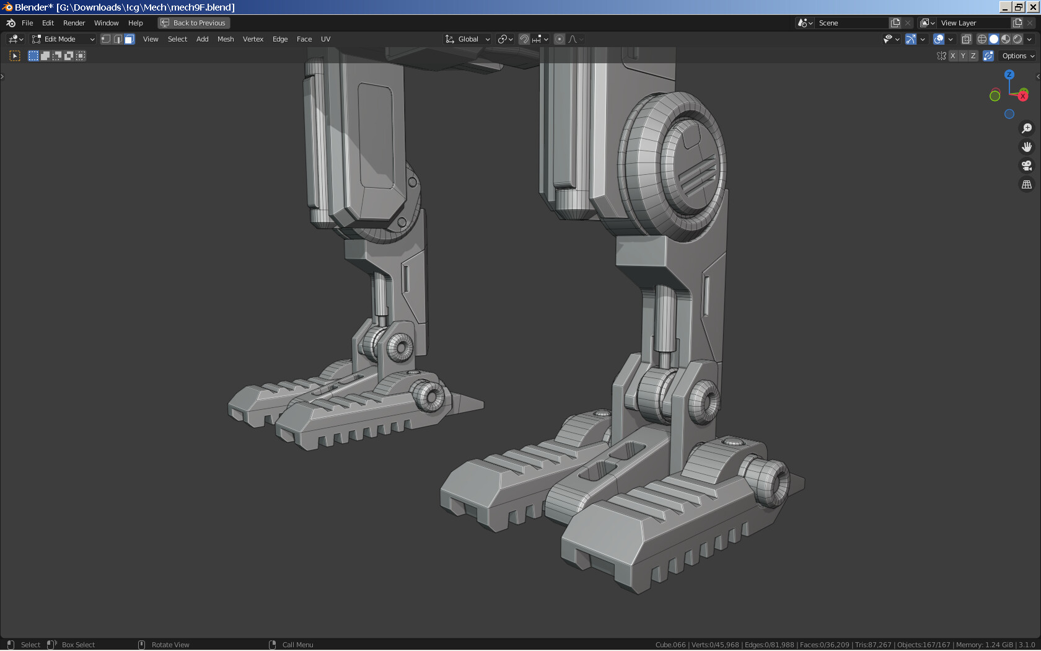Toggle Show Gizmo in the viewport
Screen dimensions: 1041x651
coord(911,39)
